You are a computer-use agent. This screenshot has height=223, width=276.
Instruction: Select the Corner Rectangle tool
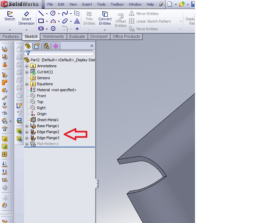pyautogui.click(x=41, y=21)
